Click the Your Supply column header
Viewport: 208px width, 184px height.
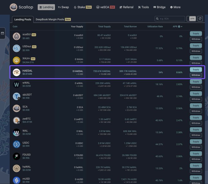77,27
